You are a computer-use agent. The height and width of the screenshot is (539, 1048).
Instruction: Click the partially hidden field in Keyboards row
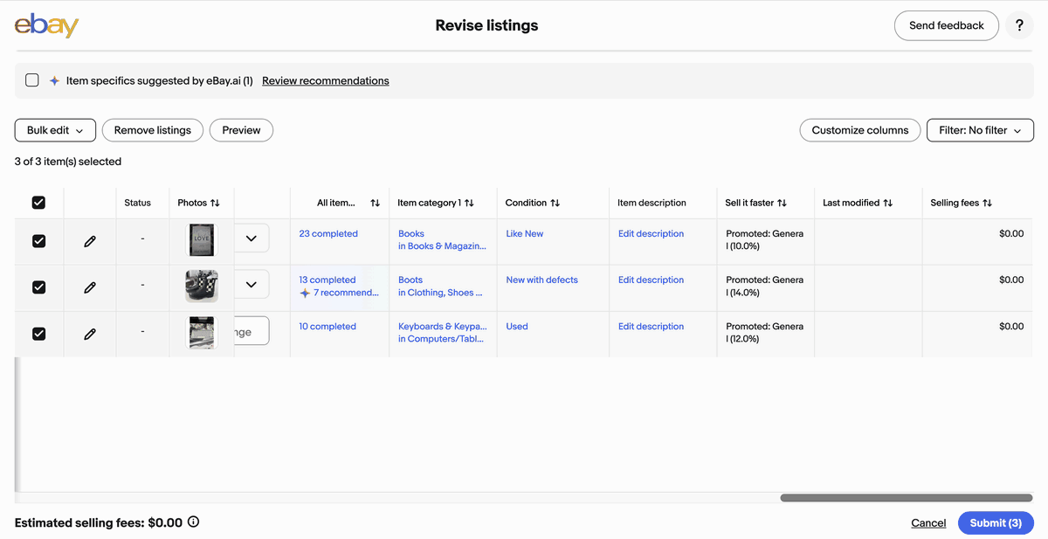tap(252, 331)
